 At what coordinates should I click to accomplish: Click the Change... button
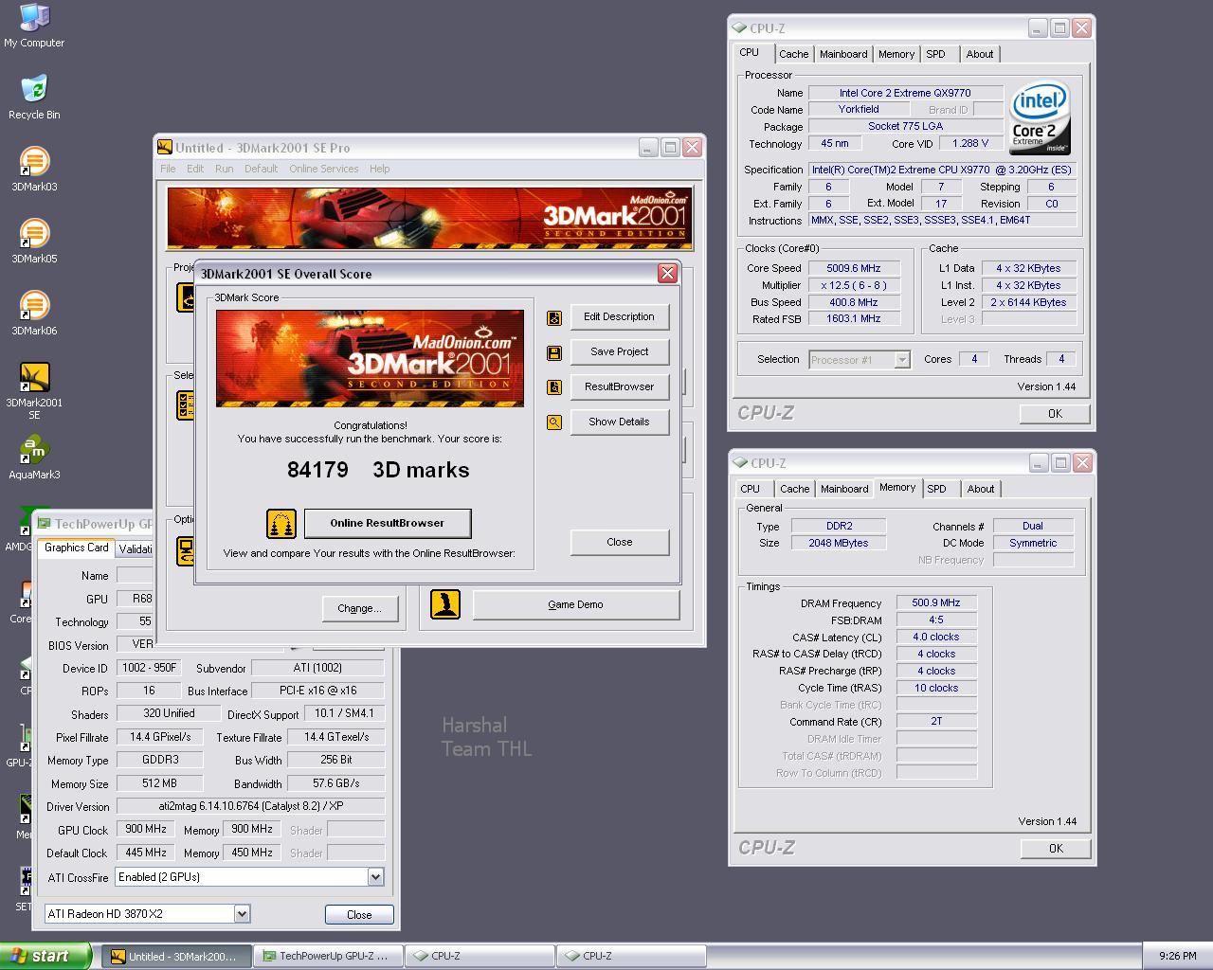pos(359,609)
